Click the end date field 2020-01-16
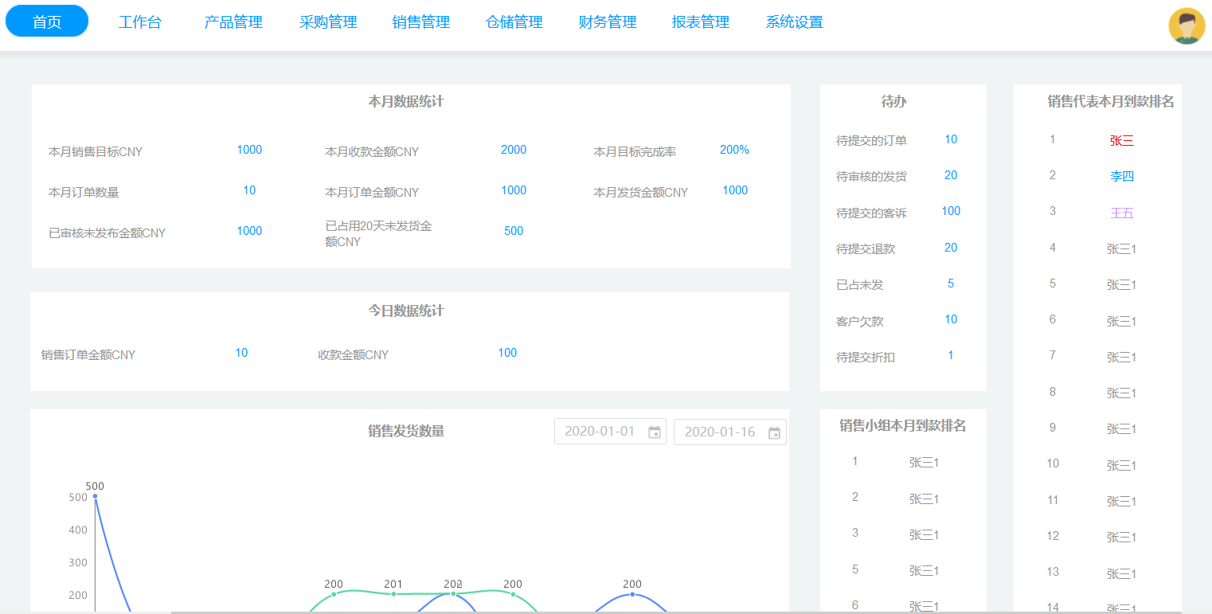The height and width of the screenshot is (614, 1212). coord(730,432)
